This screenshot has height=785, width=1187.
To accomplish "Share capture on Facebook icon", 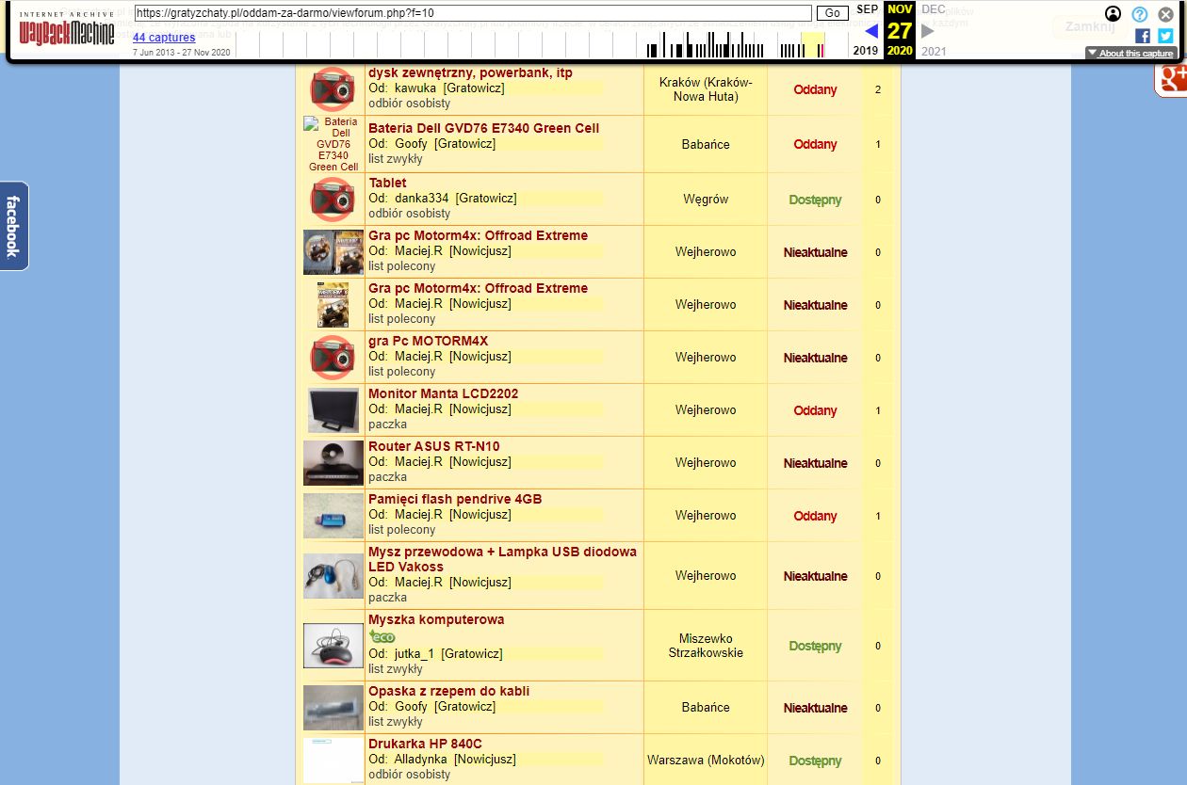I will 1143,36.
